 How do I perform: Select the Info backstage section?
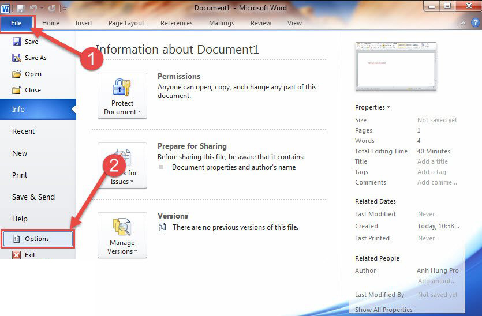pos(38,110)
